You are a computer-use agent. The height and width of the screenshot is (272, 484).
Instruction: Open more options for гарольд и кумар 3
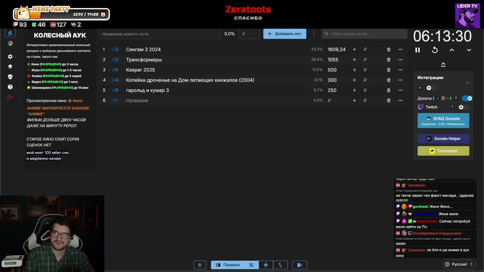click(x=400, y=90)
